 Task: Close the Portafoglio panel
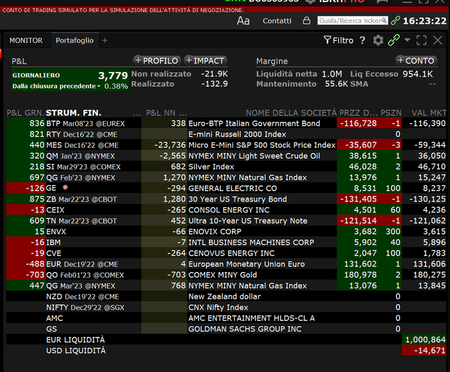(x=437, y=40)
